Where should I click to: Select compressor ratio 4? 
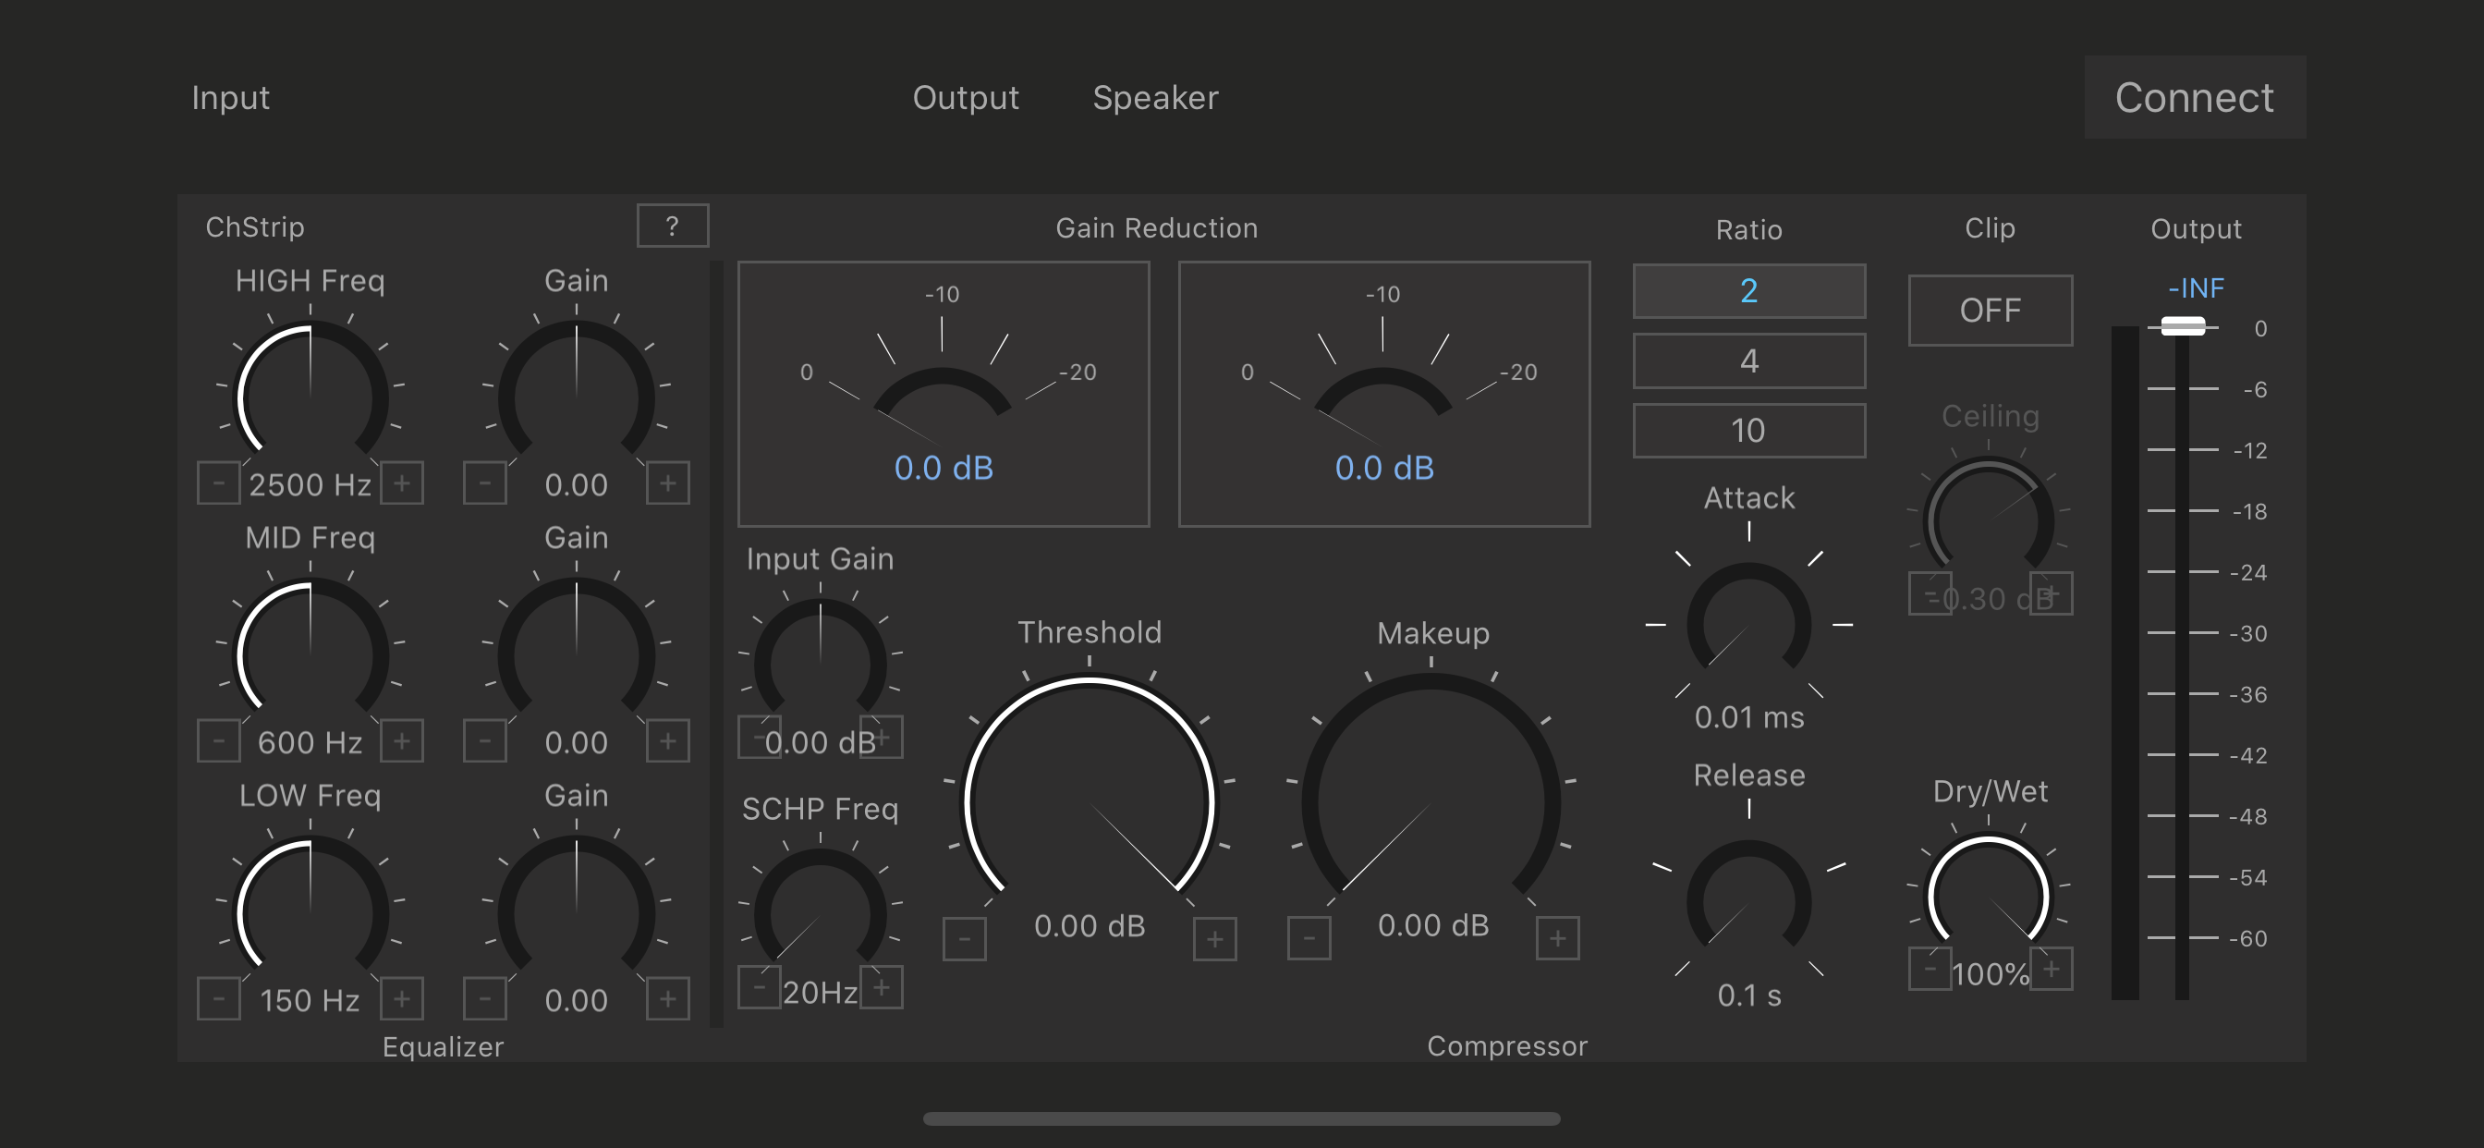pos(1748,360)
